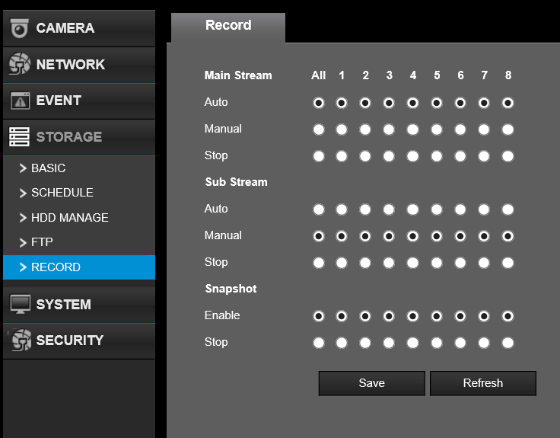Click the Sub Stream heading text
Viewport: 560px width, 438px height.
pos(236,182)
